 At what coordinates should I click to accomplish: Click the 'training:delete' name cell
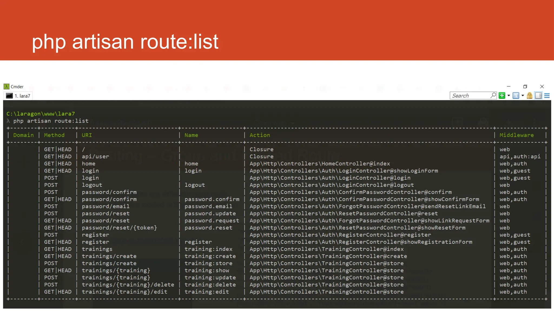coord(210,285)
